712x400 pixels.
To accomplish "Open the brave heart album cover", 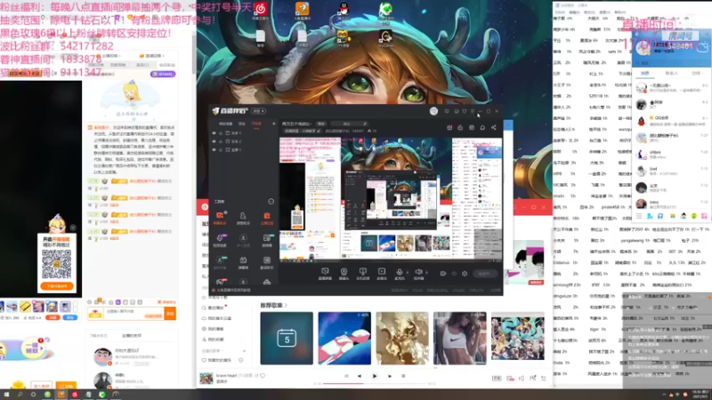I will click(206, 379).
